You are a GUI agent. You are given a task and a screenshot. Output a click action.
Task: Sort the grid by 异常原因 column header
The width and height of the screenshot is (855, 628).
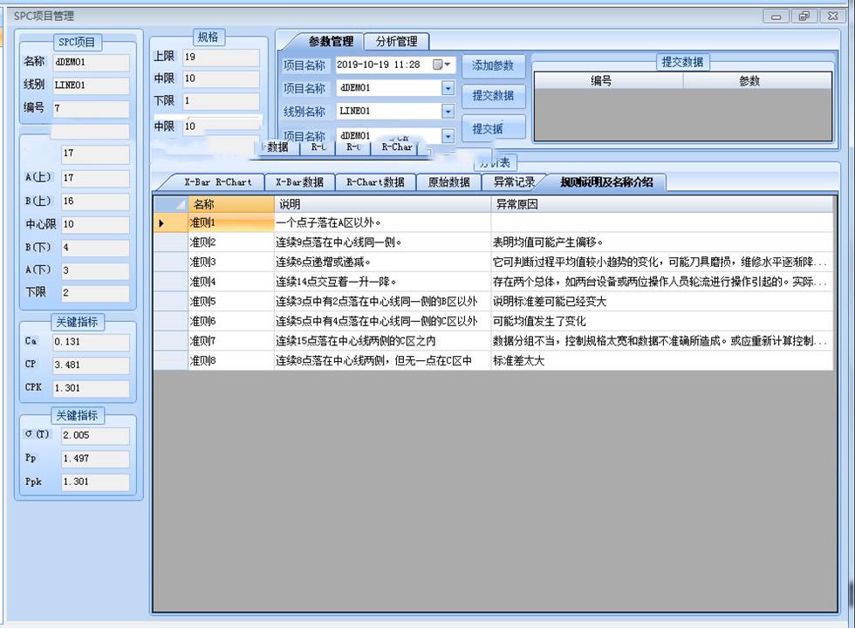660,204
